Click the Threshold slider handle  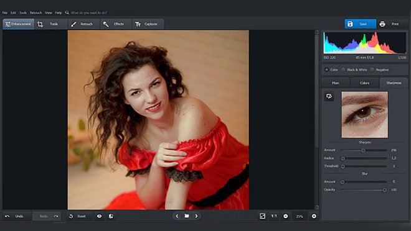click(x=342, y=166)
